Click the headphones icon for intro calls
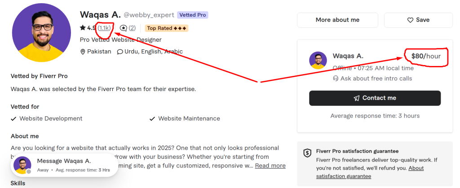The width and height of the screenshot is (460, 188). click(336, 79)
